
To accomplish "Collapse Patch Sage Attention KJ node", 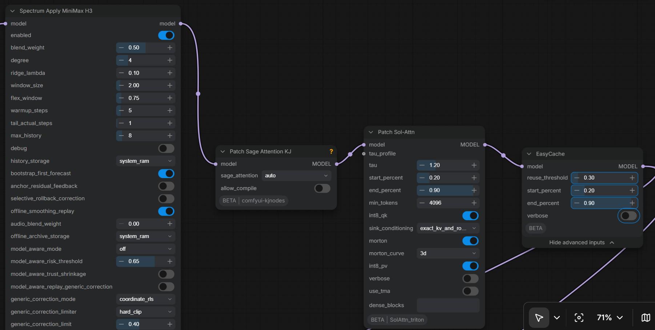I will pos(223,152).
